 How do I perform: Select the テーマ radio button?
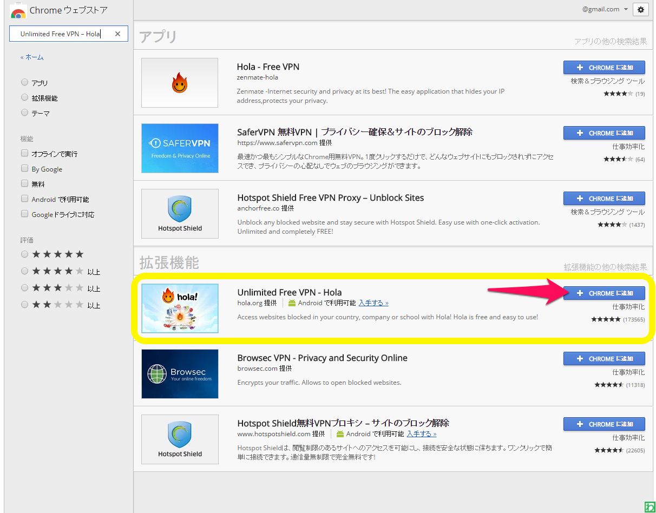(24, 113)
